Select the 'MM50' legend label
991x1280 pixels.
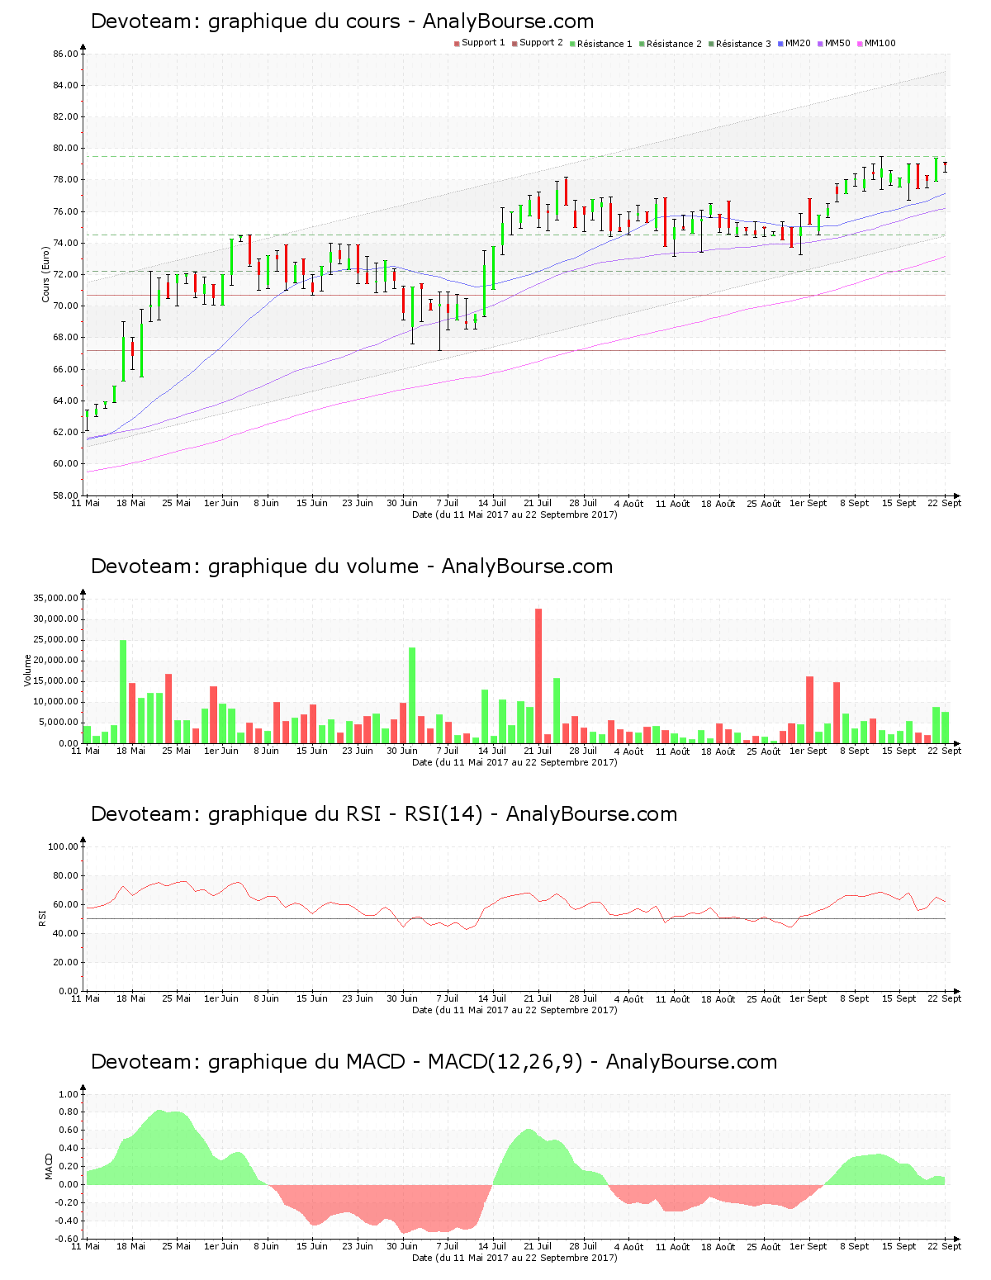(x=837, y=43)
